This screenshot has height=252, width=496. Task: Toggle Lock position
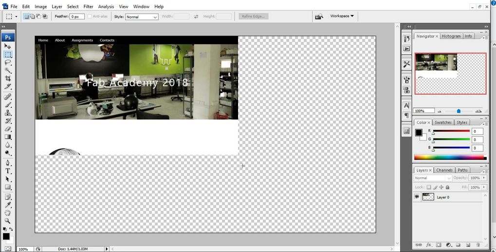pyautogui.click(x=441, y=187)
